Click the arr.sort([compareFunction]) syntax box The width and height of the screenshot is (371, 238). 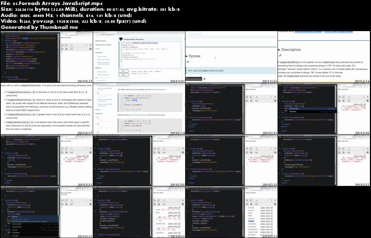[232, 71]
